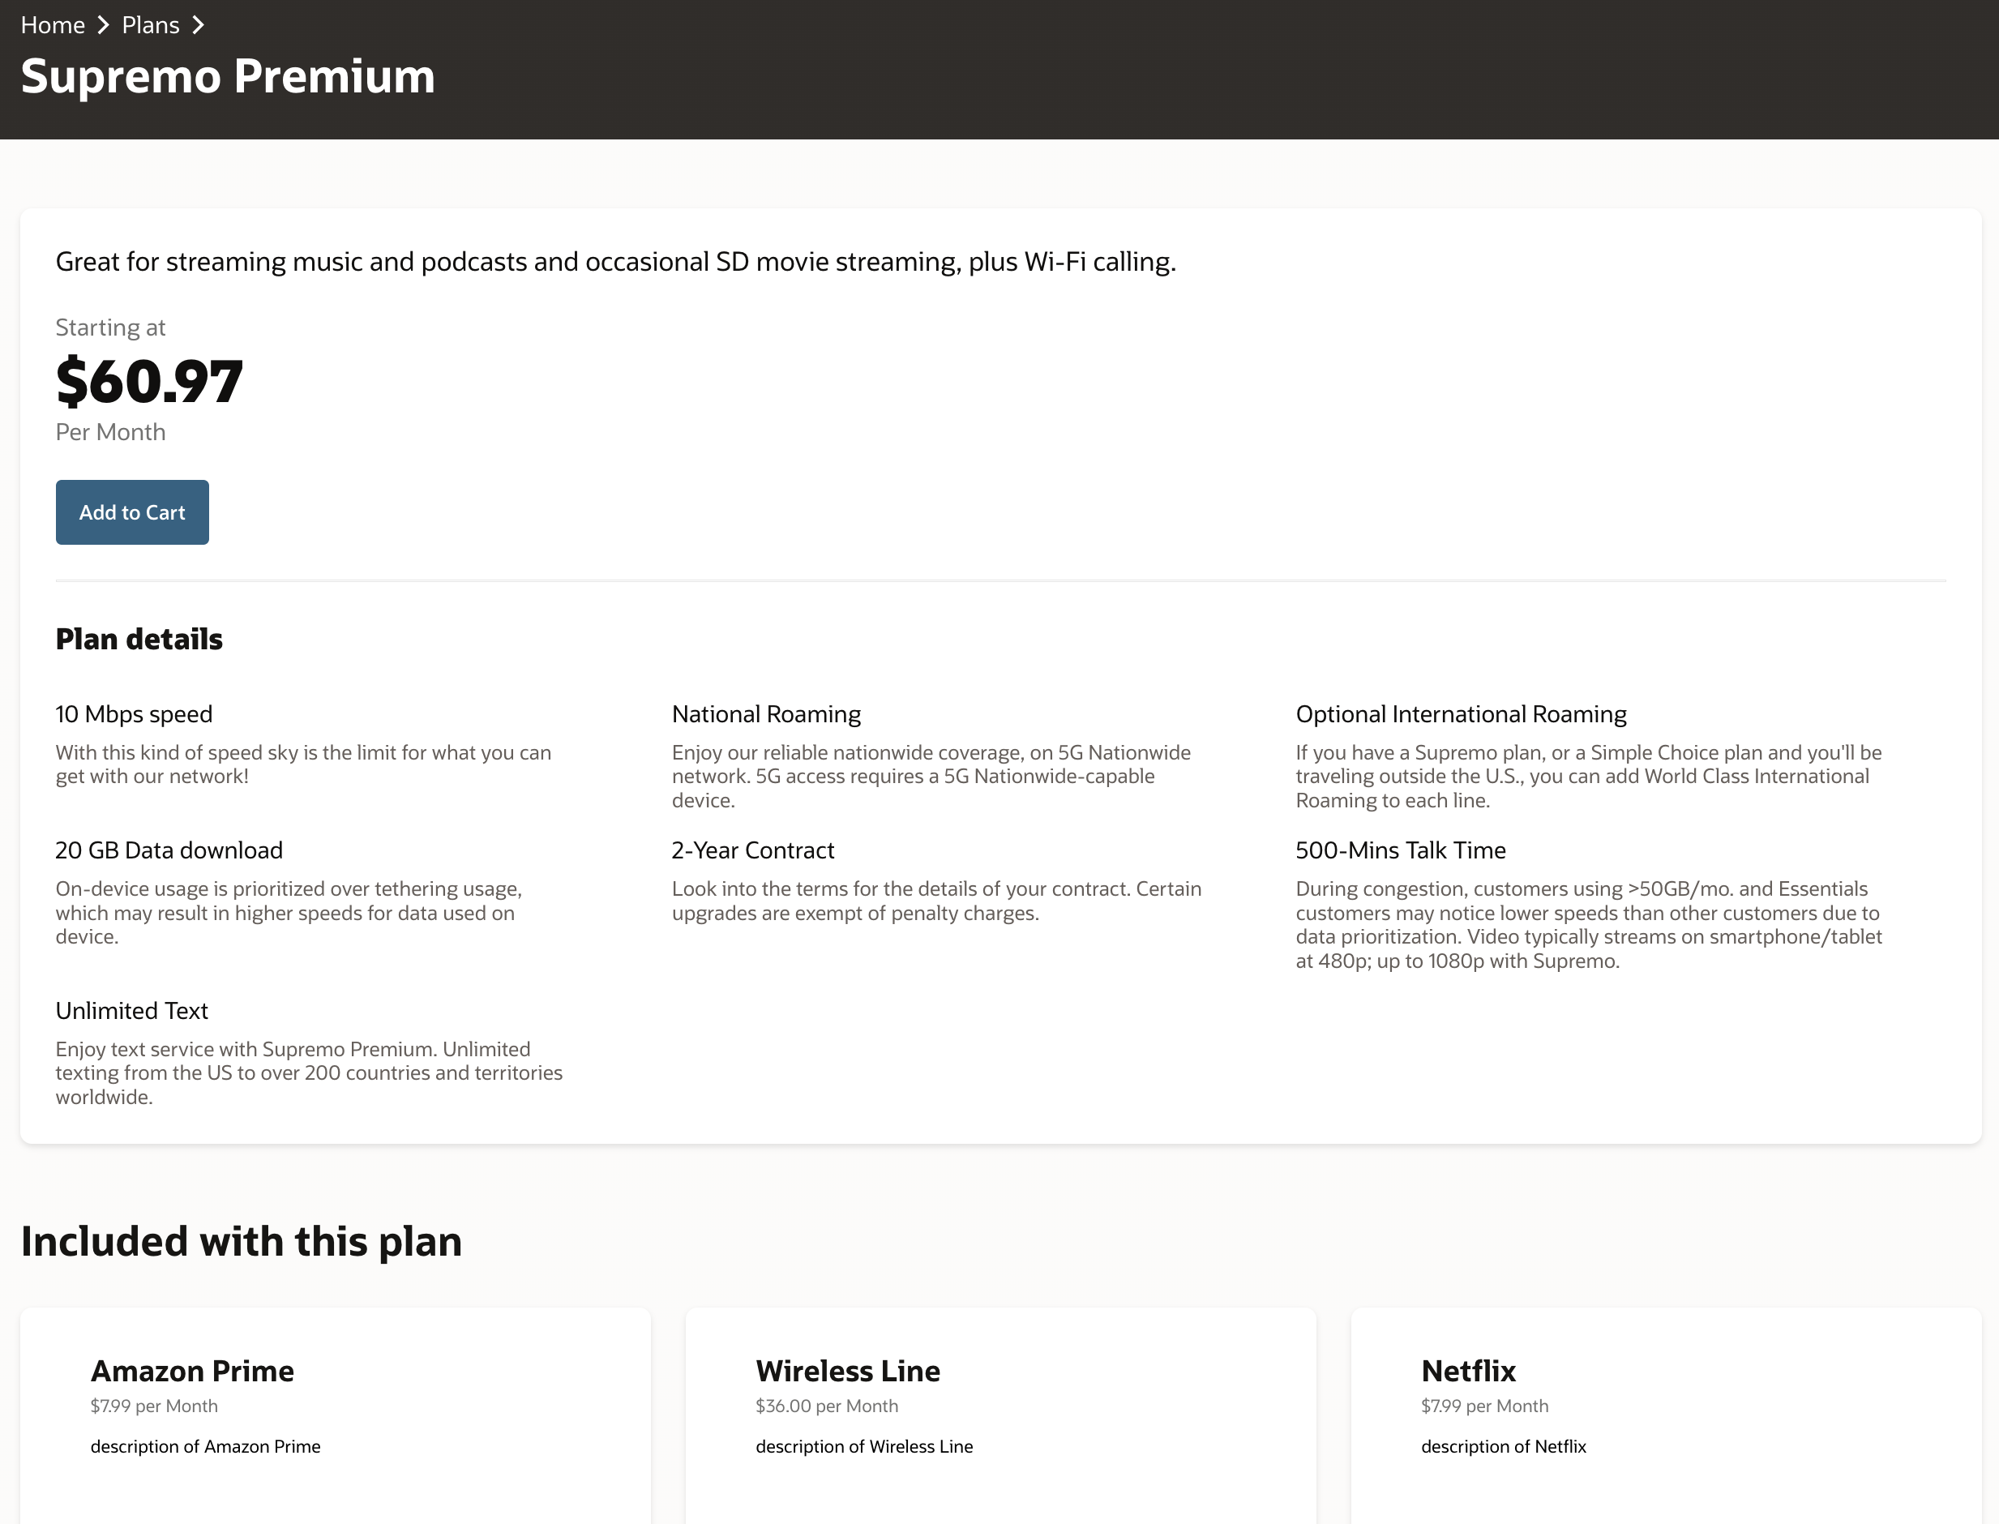The height and width of the screenshot is (1524, 1999).
Task: Click the 20 GB Data download heading
Action: point(169,850)
